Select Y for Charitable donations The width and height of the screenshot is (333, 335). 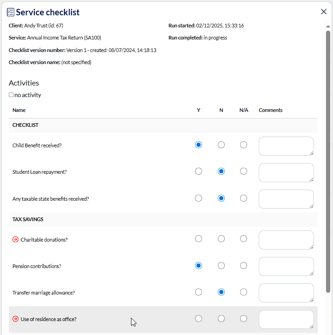[199, 239]
